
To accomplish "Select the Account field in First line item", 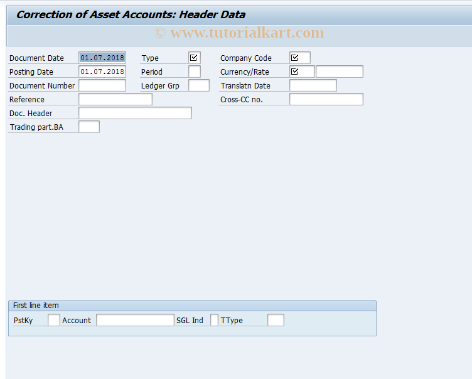I will [x=135, y=320].
